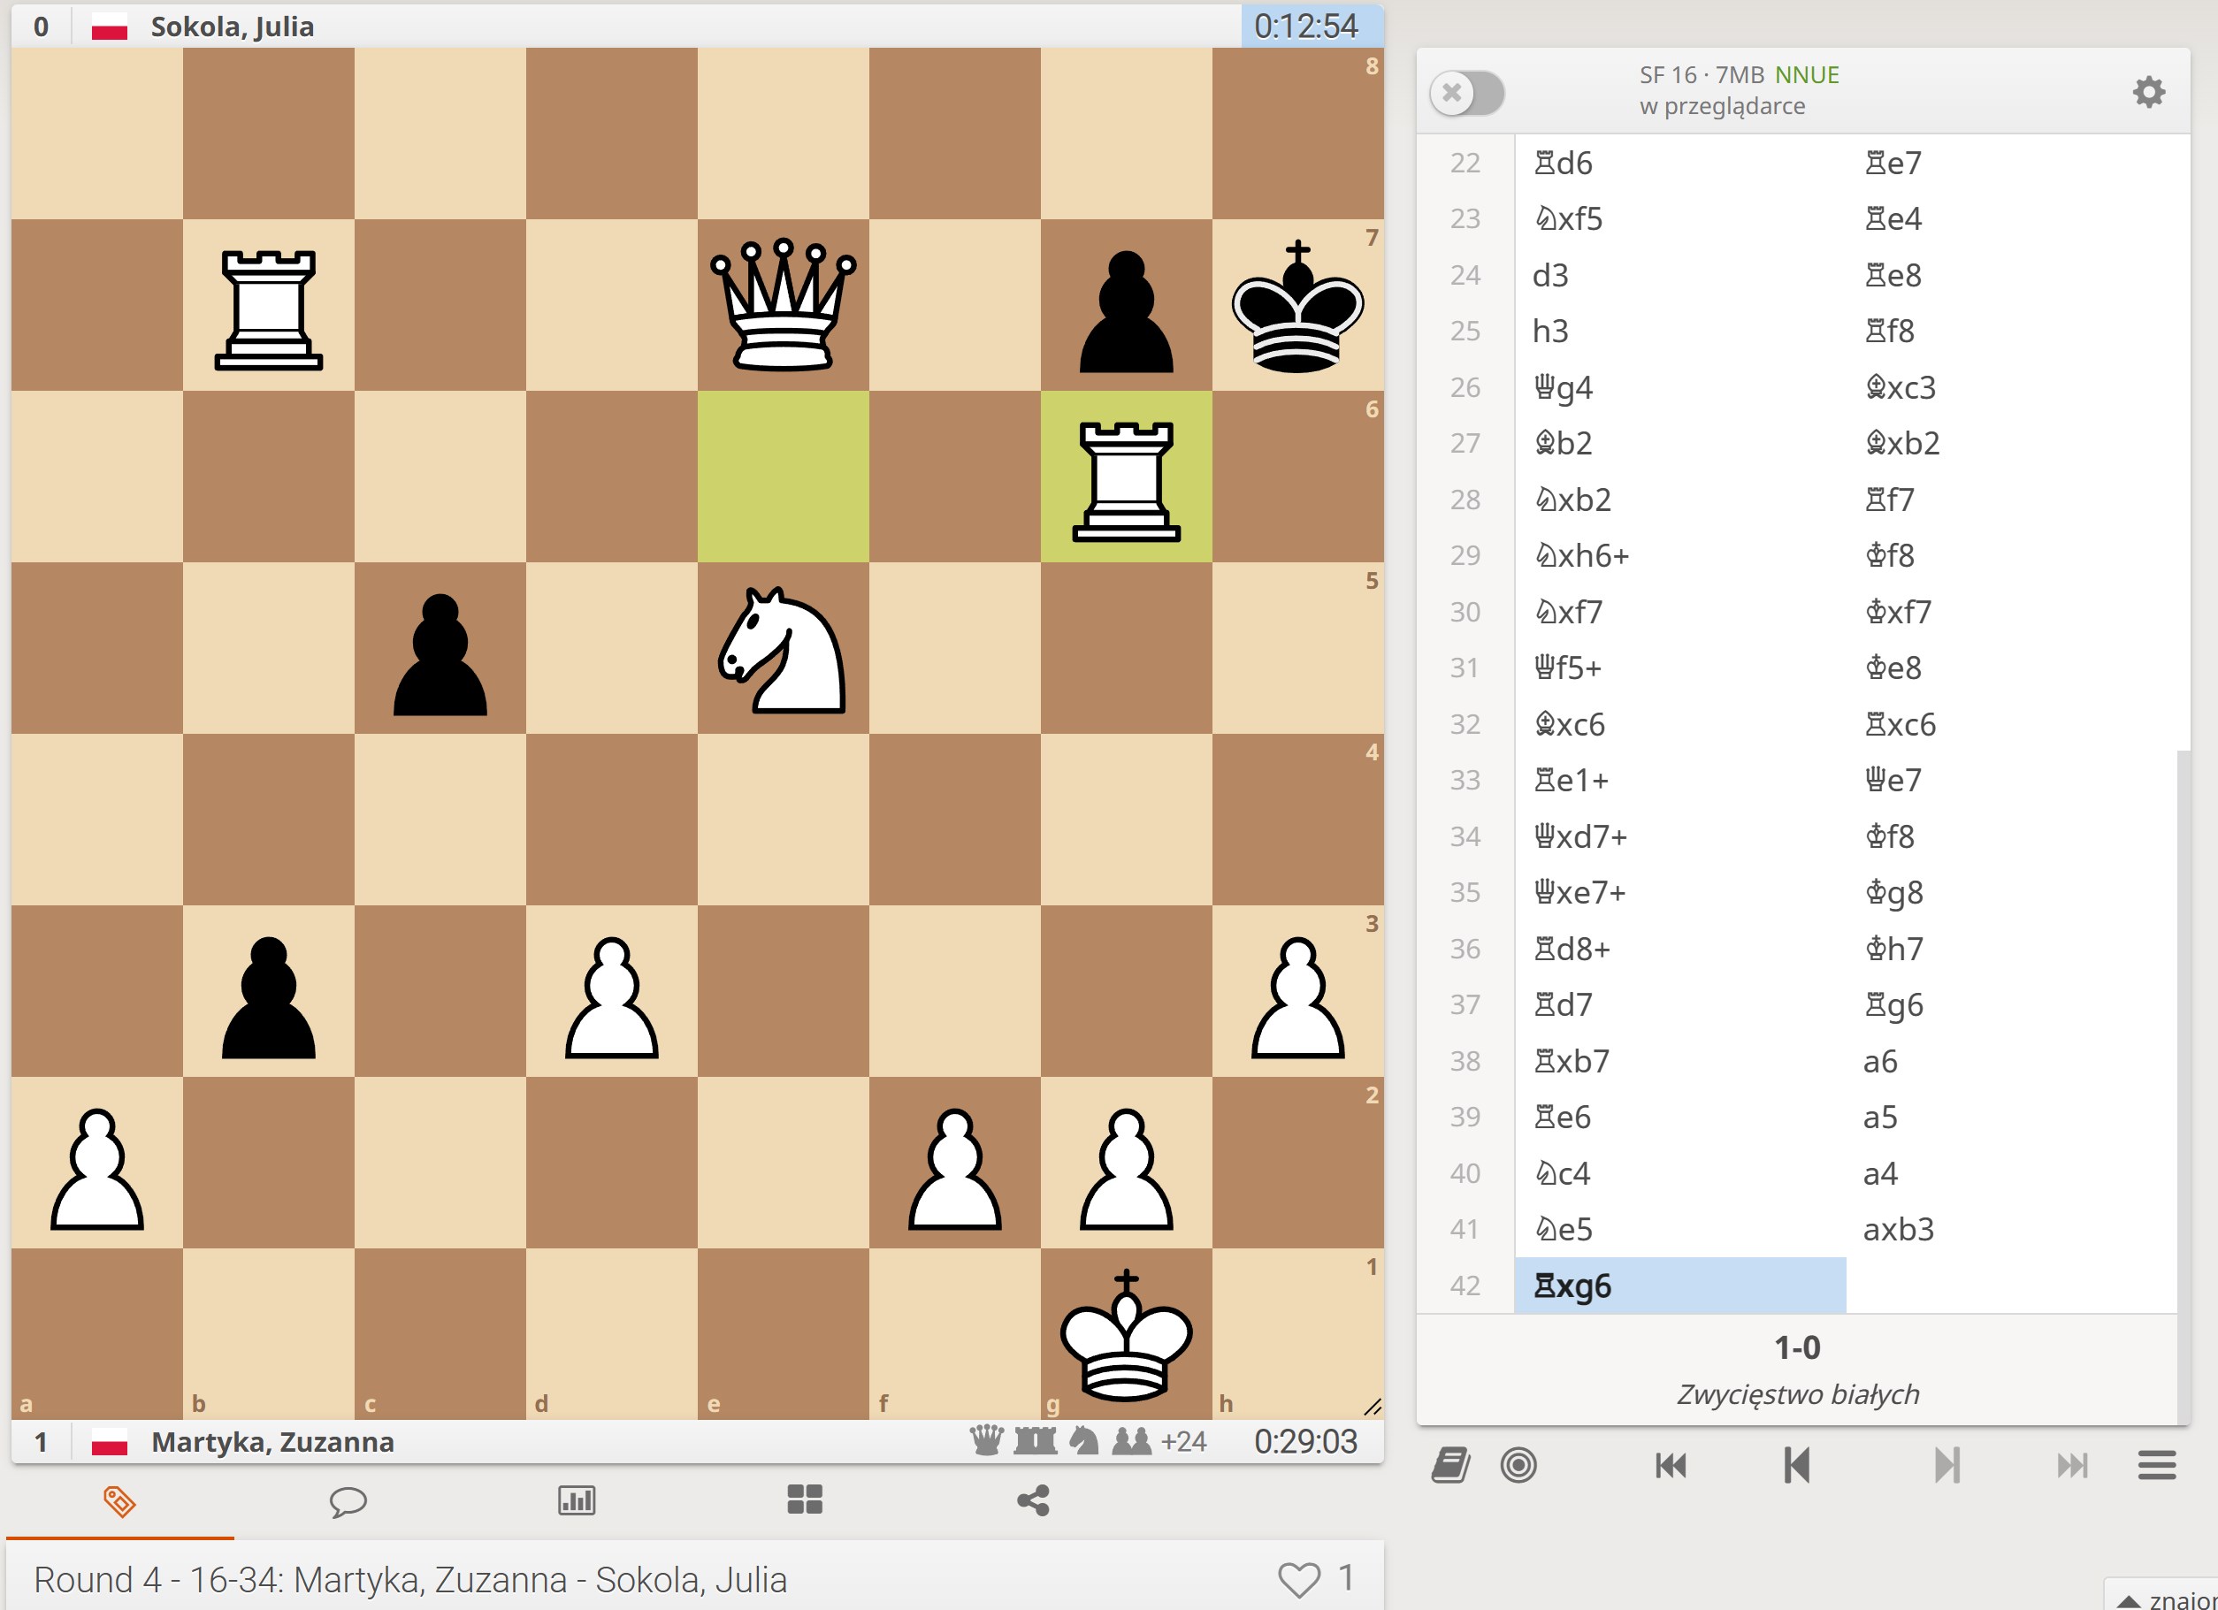Switch to the tags tab
The width and height of the screenshot is (2218, 1610).
pyautogui.click(x=119, y=1500)
